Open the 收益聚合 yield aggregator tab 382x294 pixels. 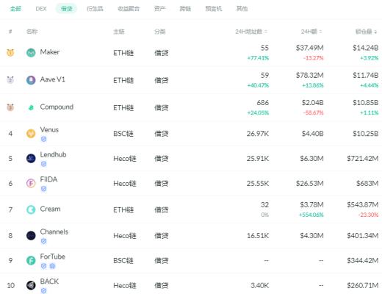coord(129,9)
